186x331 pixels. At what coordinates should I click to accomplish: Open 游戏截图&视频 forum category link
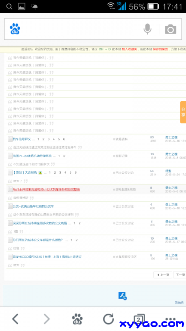tap(125, 190)
